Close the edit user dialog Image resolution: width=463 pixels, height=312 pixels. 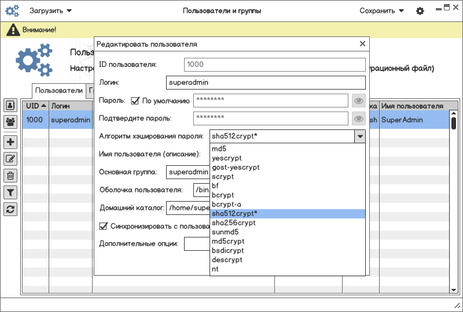[x=362, y=44]
